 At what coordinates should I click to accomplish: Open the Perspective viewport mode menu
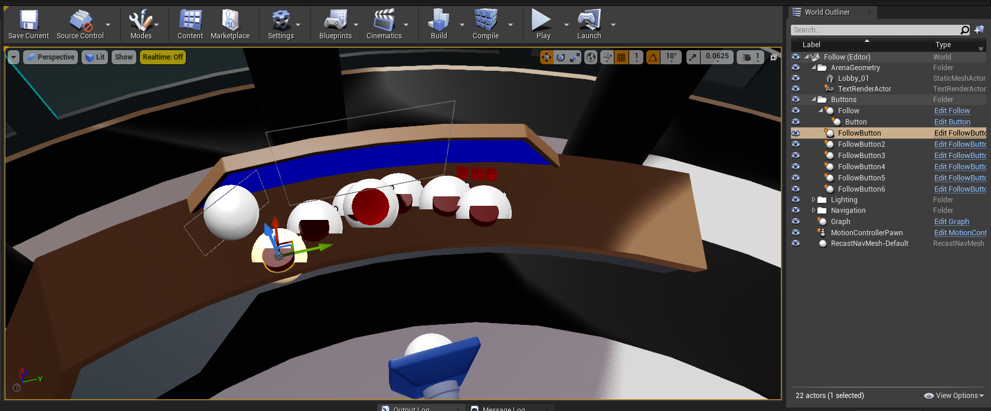51,57
